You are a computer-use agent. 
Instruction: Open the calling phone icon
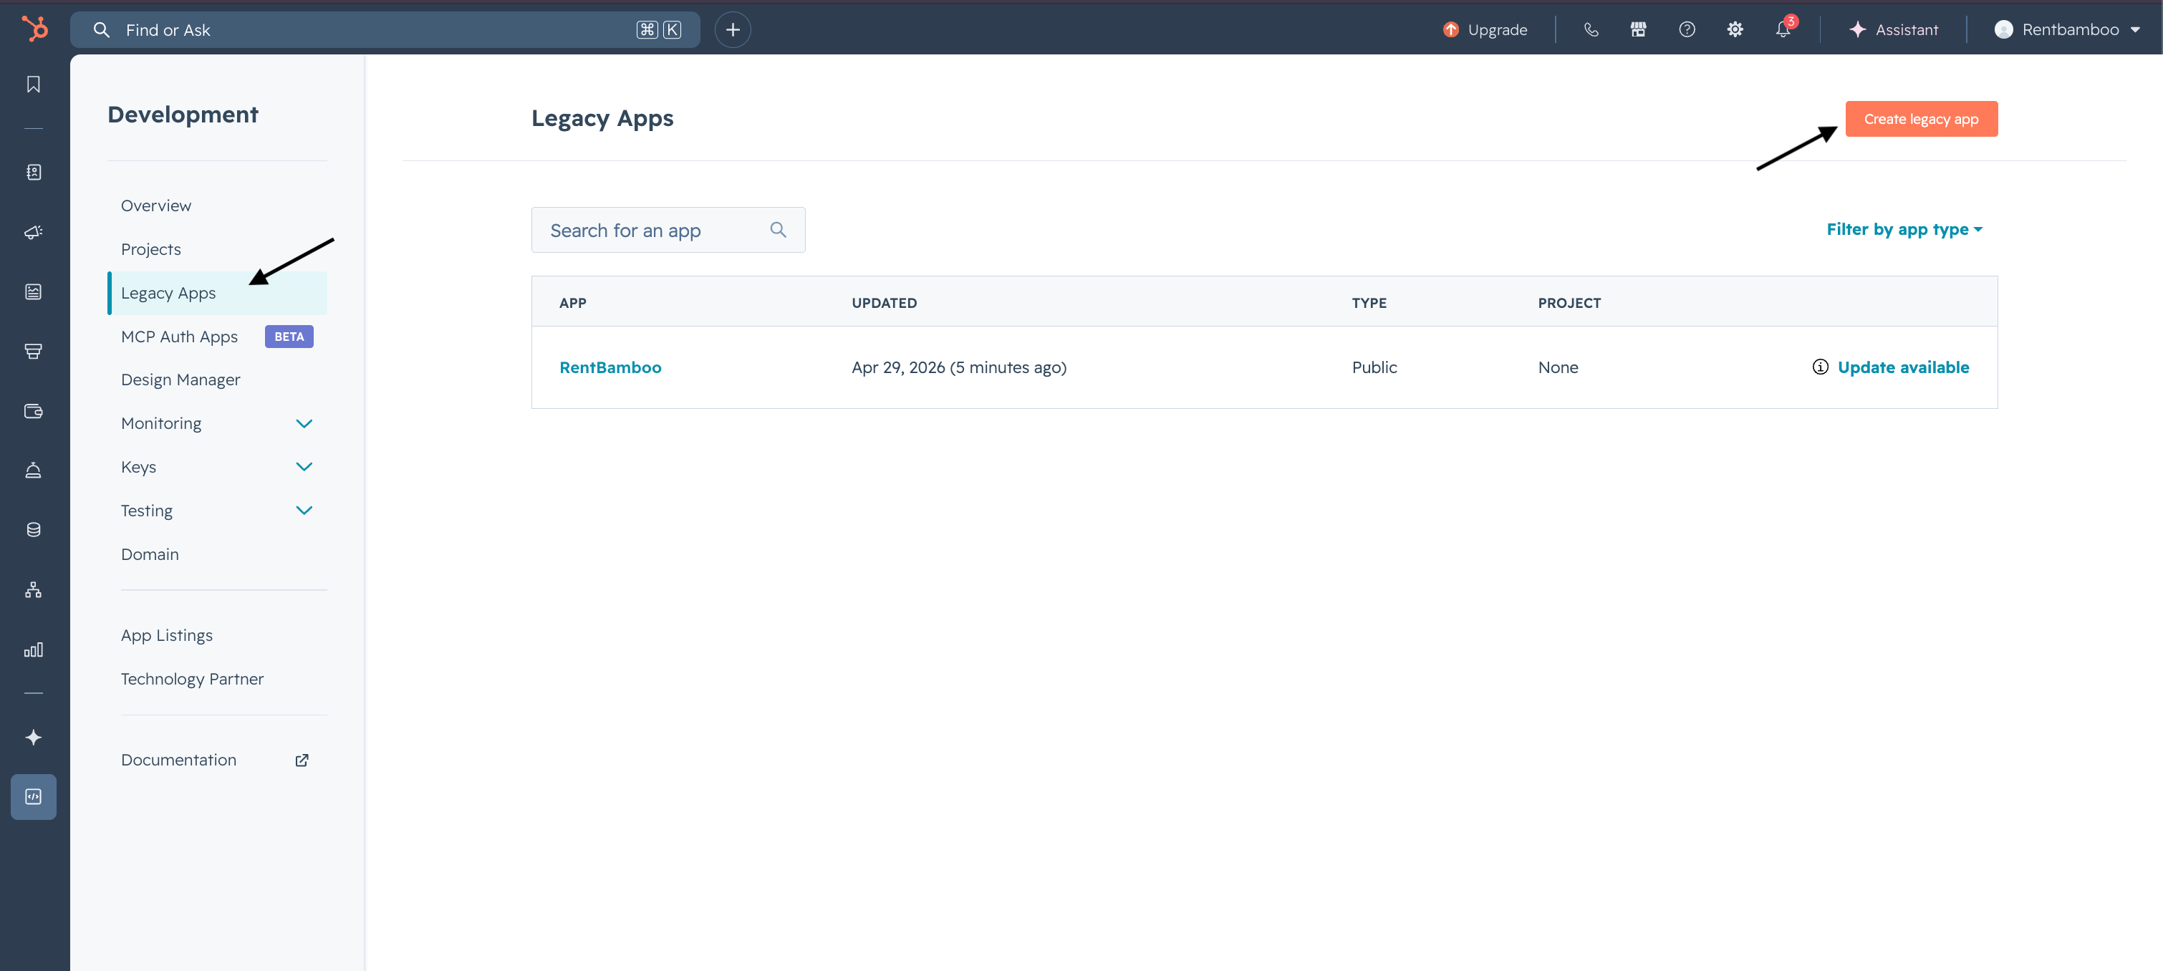pos(1590,30)
